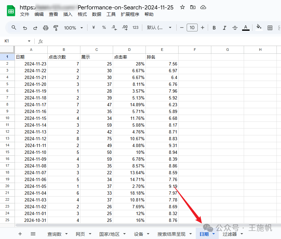Toggle bold formatting
281x239 pixels.
pyautogui.click(x=214, y=28)
